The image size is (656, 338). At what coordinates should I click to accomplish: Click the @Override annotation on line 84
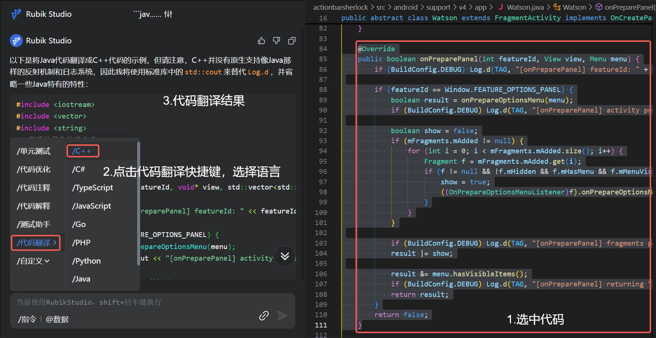(x=376, y=49)
